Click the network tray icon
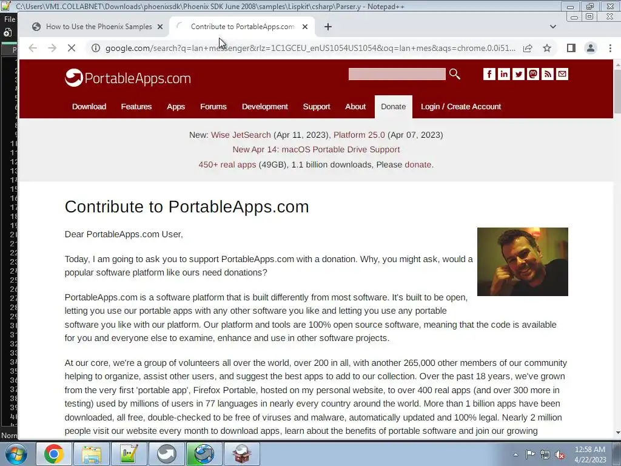This screenshot has width=621, height=466. coord(545,454)
